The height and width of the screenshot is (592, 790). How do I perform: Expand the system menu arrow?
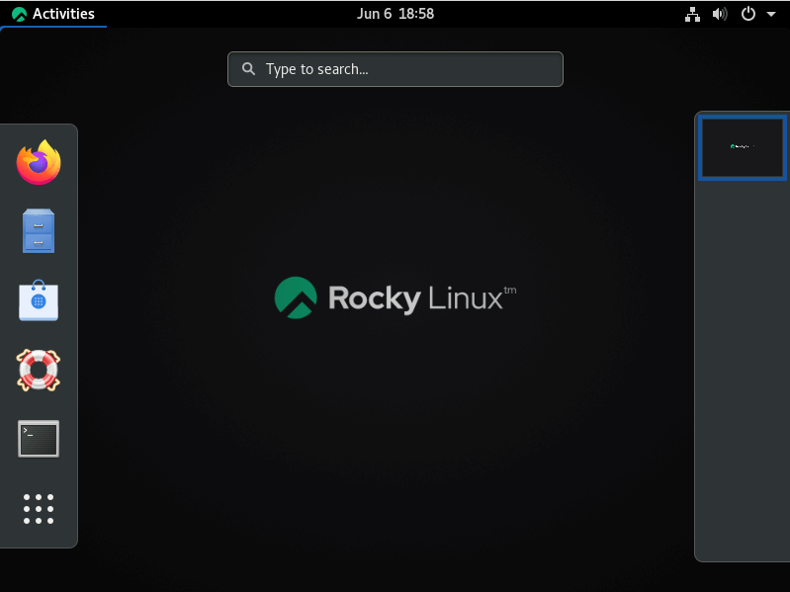coord(771,14)
